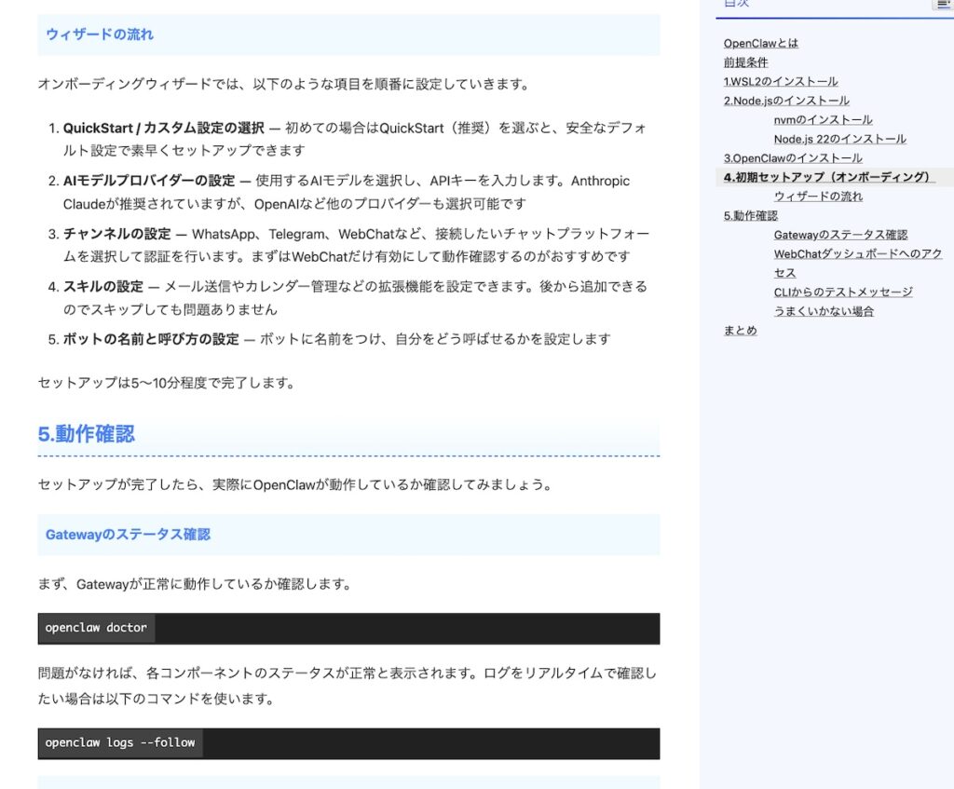The width and height of the screenshot is (954, 789).
Task: Open 'Gatewayのステータス確認' sidebar link
Action: coord(839,235)
